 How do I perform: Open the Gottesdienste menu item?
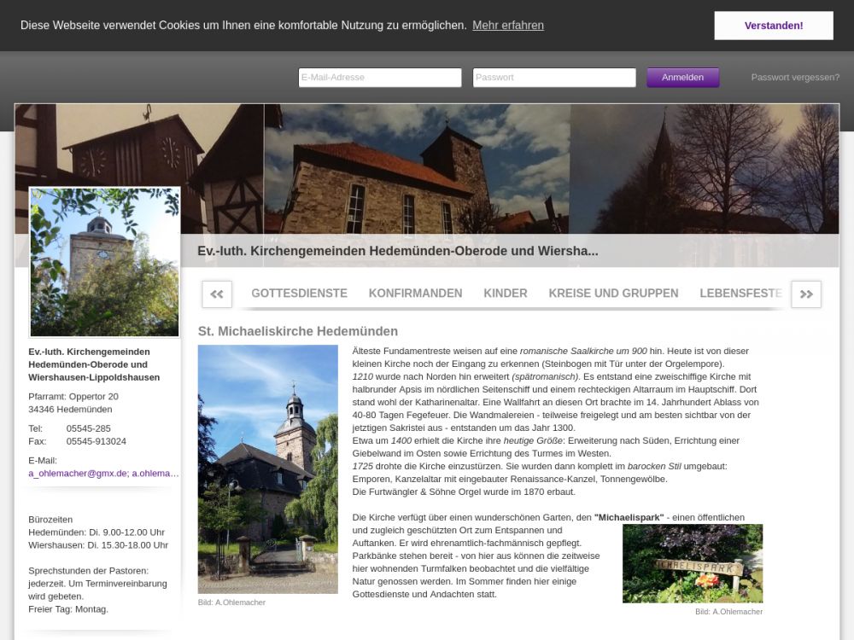tap(299, 294)
